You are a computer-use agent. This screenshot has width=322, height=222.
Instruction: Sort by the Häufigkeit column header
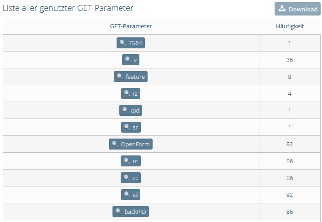(x=290, y=26)
